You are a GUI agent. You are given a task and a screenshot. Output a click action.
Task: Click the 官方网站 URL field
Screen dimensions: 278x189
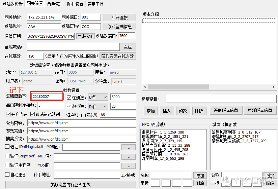pyautogui.click(x=82, y=123)
